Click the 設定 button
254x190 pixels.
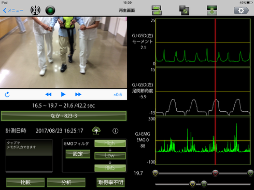pyautogui.click(x=78, y=154)
